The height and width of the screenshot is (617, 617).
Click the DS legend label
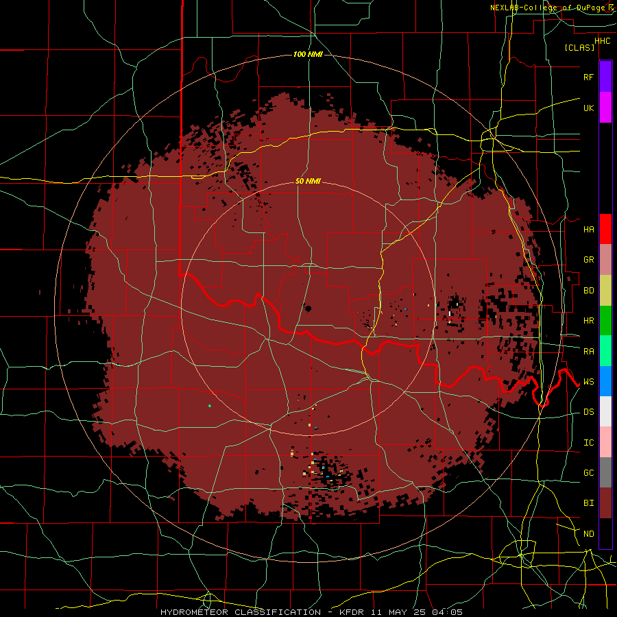tap(588, 412)
